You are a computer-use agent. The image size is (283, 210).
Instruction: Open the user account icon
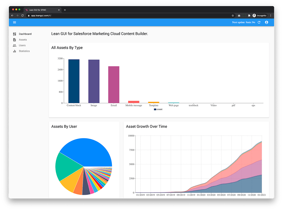point(266,22)
